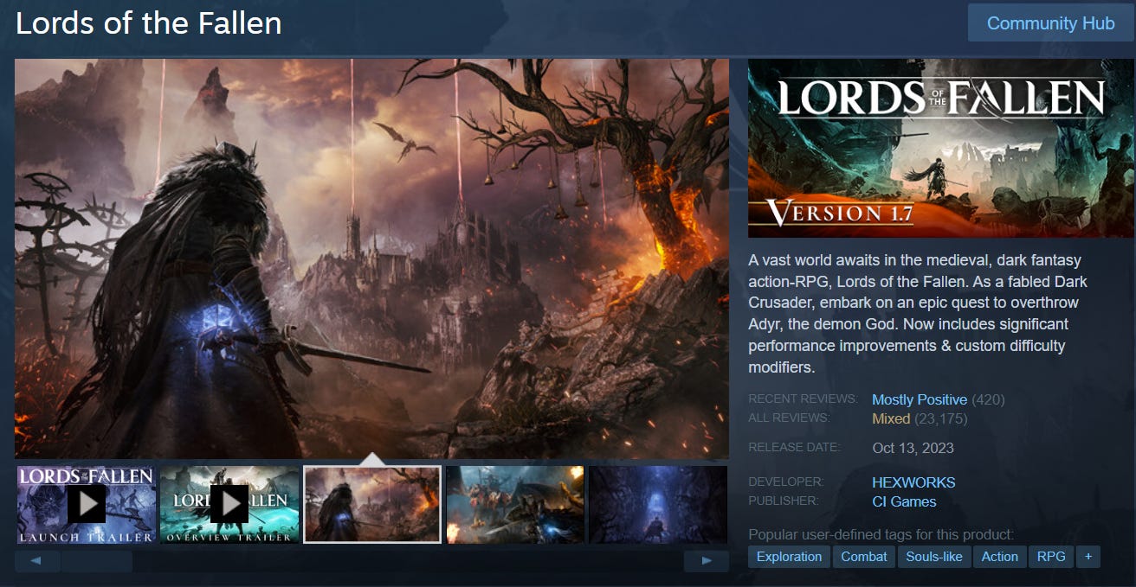
Task: Click the right arrow of thumbnail strip
Action: 707,561
